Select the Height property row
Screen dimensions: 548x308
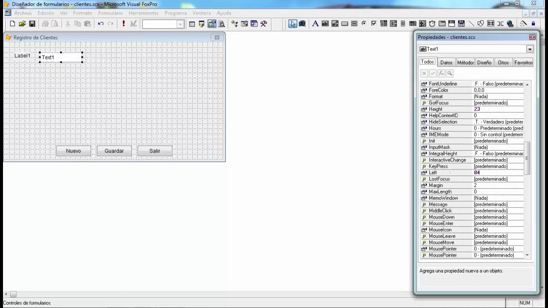(x=472, y=109)
